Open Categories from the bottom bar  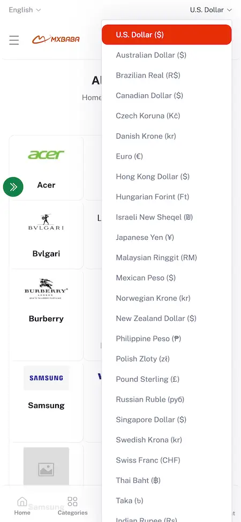coord(72,506)
